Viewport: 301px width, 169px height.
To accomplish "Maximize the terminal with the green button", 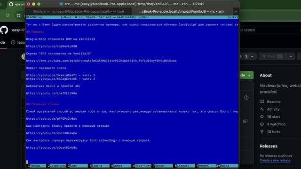I will 39,4.
